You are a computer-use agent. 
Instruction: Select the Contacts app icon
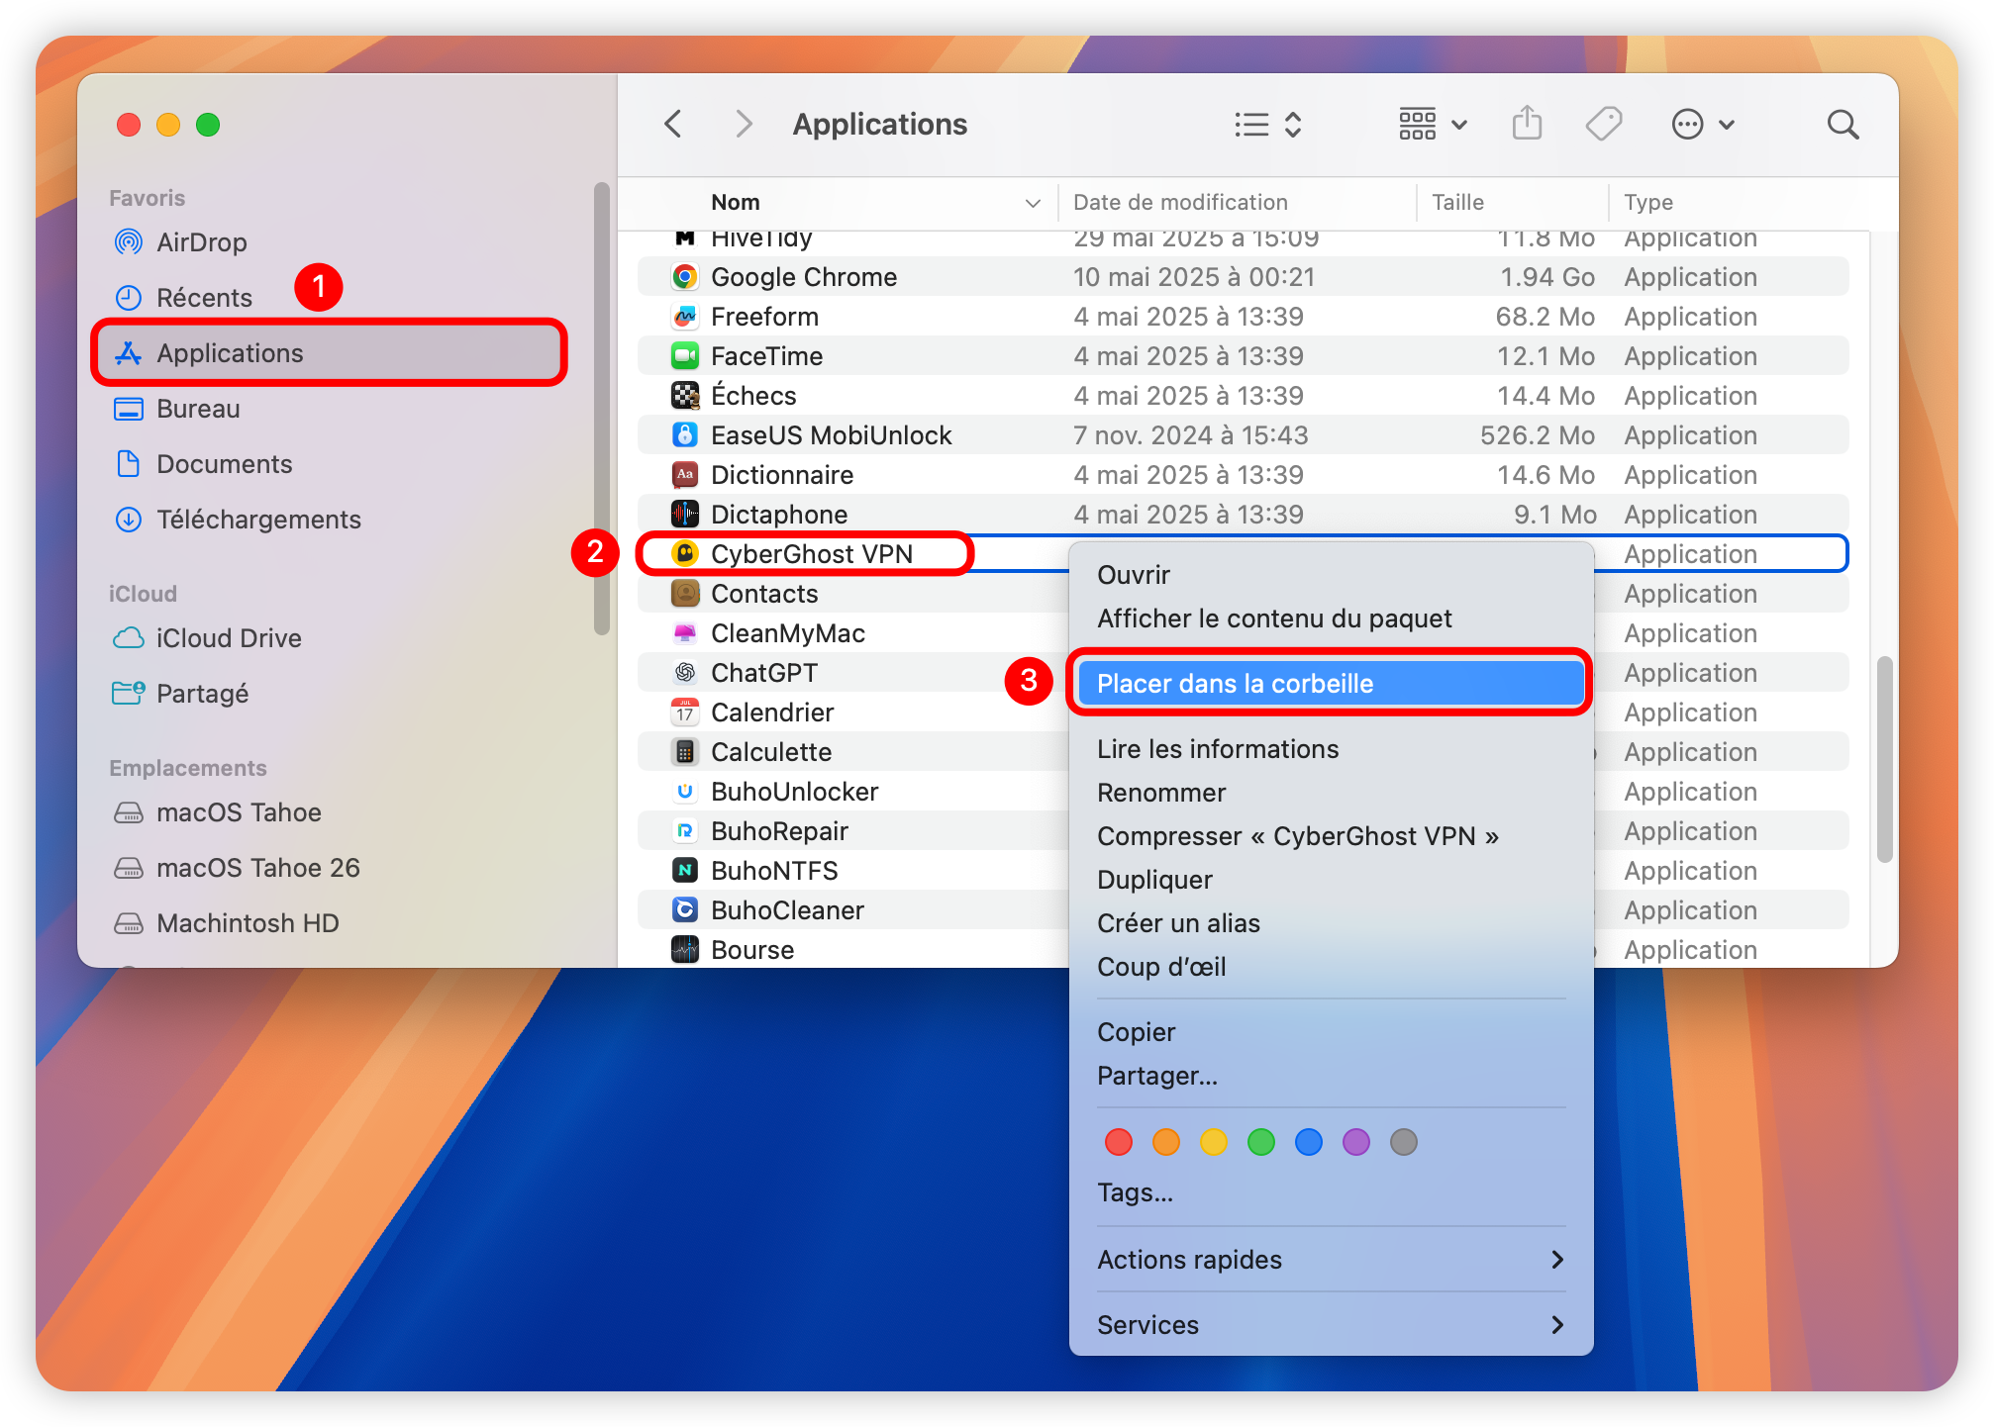click(x=684, y=594)
